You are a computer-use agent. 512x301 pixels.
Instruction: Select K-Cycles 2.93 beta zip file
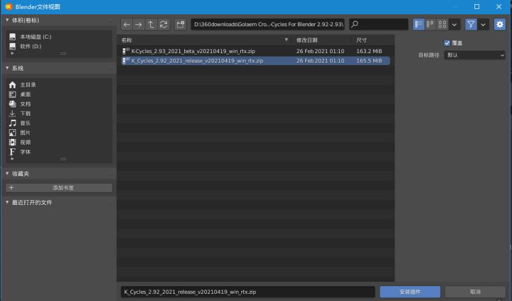256,51
